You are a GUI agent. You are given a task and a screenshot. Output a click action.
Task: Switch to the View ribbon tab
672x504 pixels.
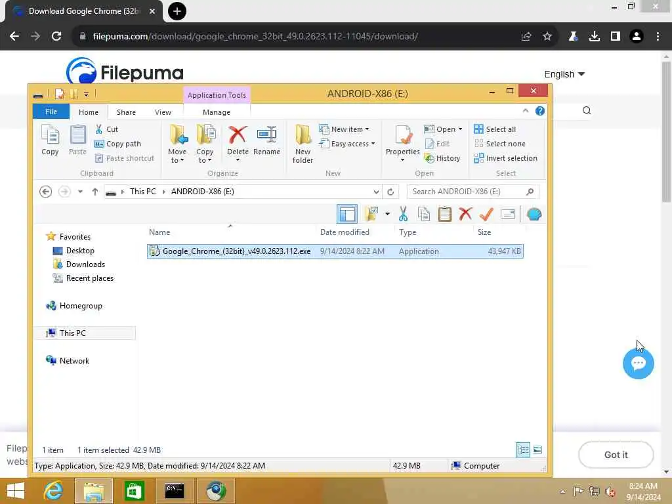tap(163, 112)
